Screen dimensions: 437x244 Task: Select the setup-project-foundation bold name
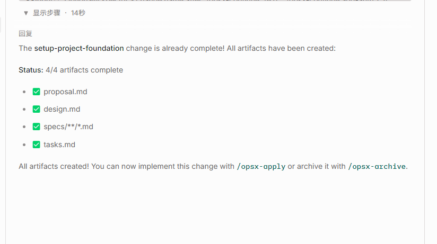[x=79, y=48]
